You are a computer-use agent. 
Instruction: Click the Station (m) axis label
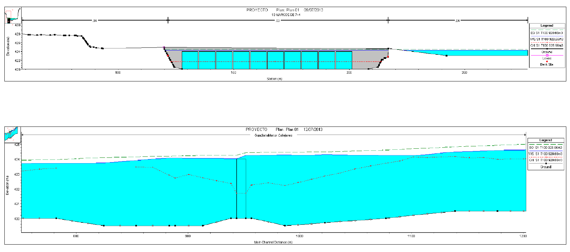[x=274, y=79]
